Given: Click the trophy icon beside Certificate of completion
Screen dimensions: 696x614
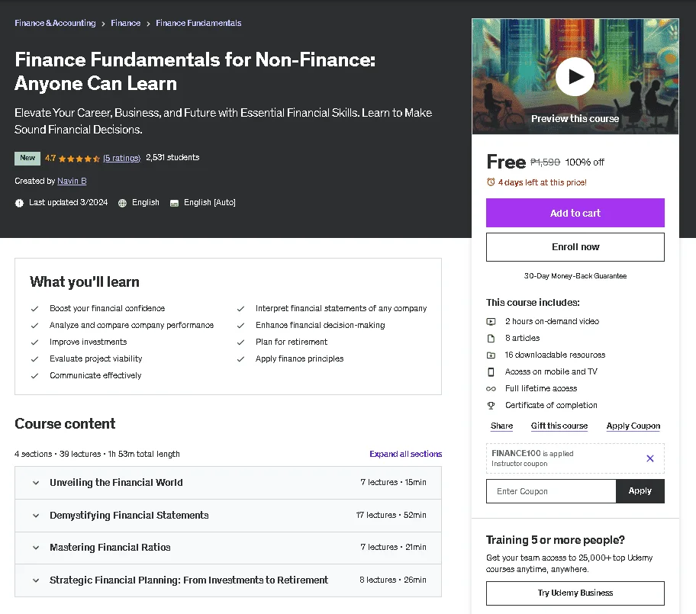Looking at the screenshot, I should point(491,406).
